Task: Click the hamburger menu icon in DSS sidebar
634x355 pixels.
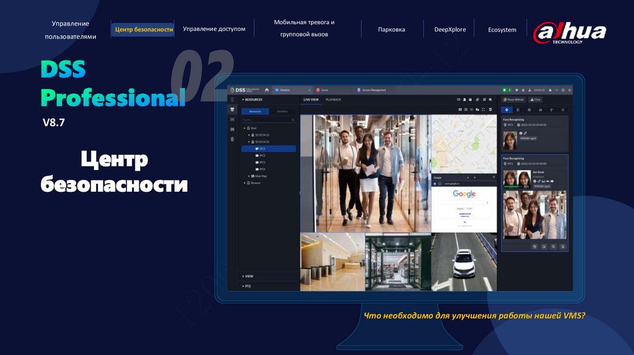Action: coord(232,100)
